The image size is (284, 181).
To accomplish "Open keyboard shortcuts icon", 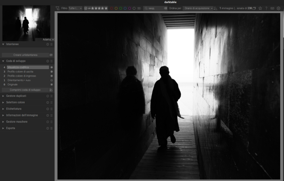I will click(x=272, y=8).
